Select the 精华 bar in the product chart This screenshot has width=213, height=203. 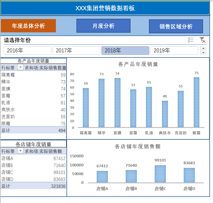(x=102, y=103)
